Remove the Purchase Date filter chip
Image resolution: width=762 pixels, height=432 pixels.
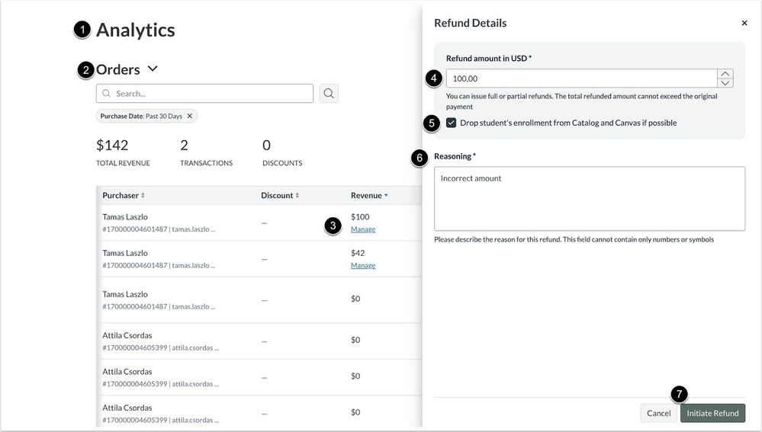coord(190,116)
